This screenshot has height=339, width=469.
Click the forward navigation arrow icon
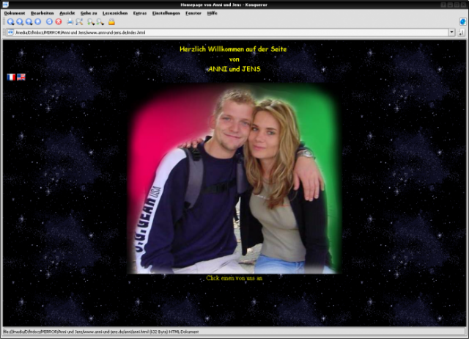(x=20, y=22)
